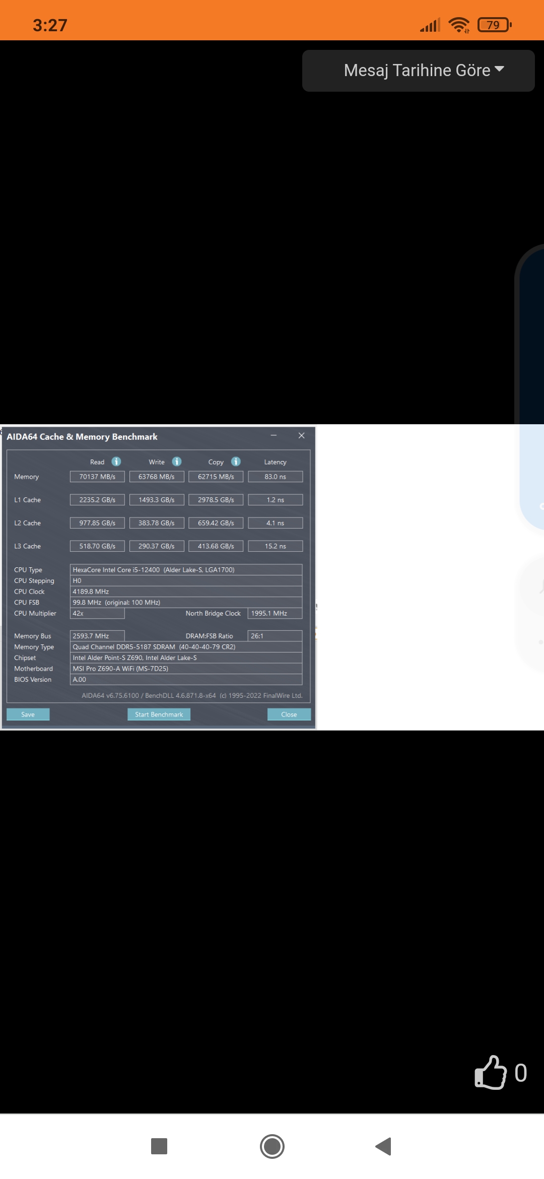Click the BIOS Version field A.00
Viewport: 544px width, 1179px height.
[x=186, y=680]
